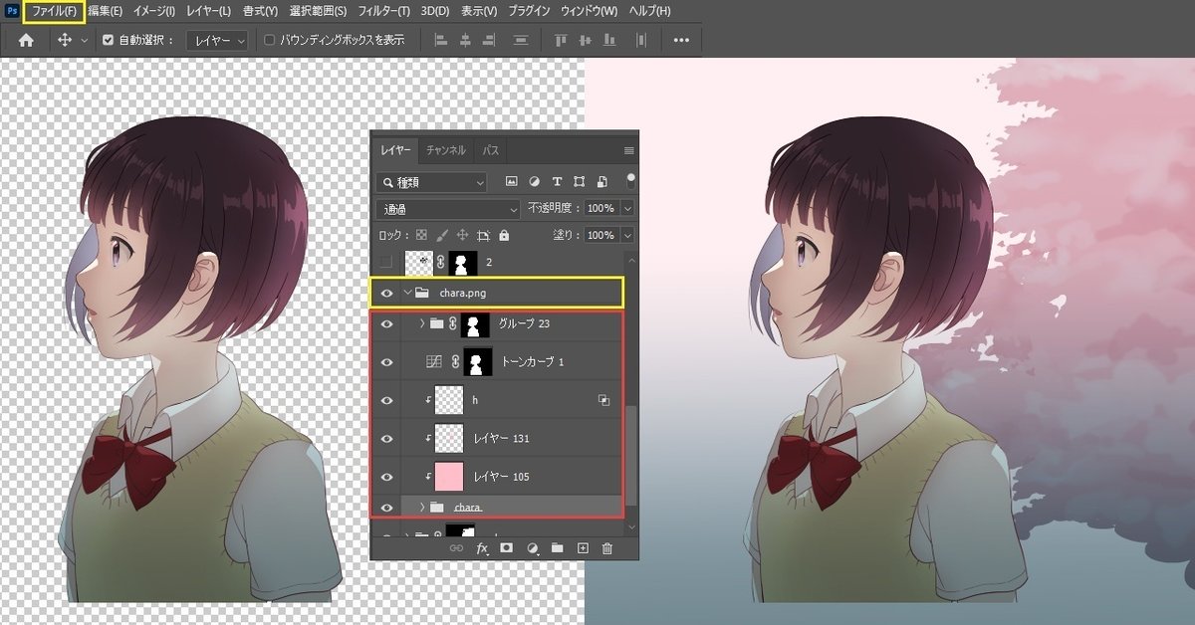Viewport: 1195px width, 625px height.
Task: Filter for adjustment layers icon
Action: click(535, 182)
